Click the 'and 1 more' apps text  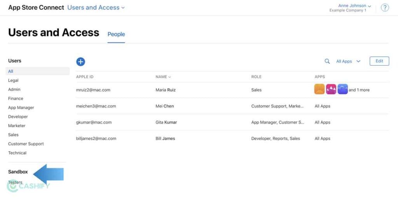coord(359,90)
